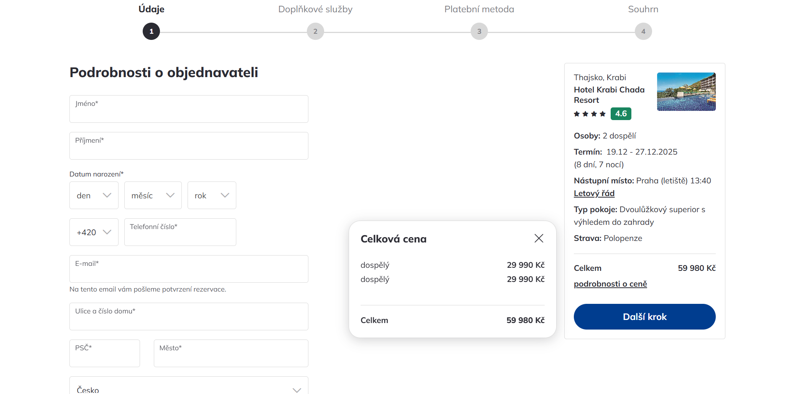Click the Krabi Chada Resort thumbnail
This screenshot has height=394, width=799.
point(686,92)
